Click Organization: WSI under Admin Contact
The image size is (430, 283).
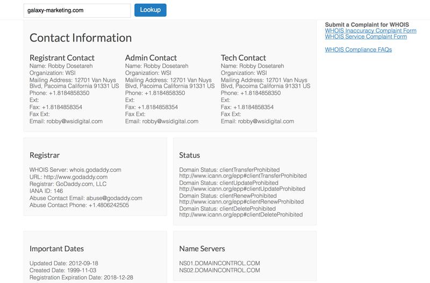pyautogui.click(x=148, y=73)
